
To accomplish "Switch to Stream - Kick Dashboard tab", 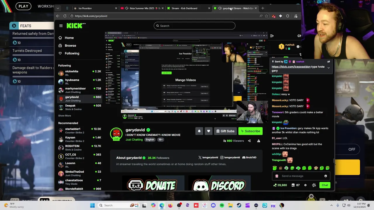I will 188,8.
